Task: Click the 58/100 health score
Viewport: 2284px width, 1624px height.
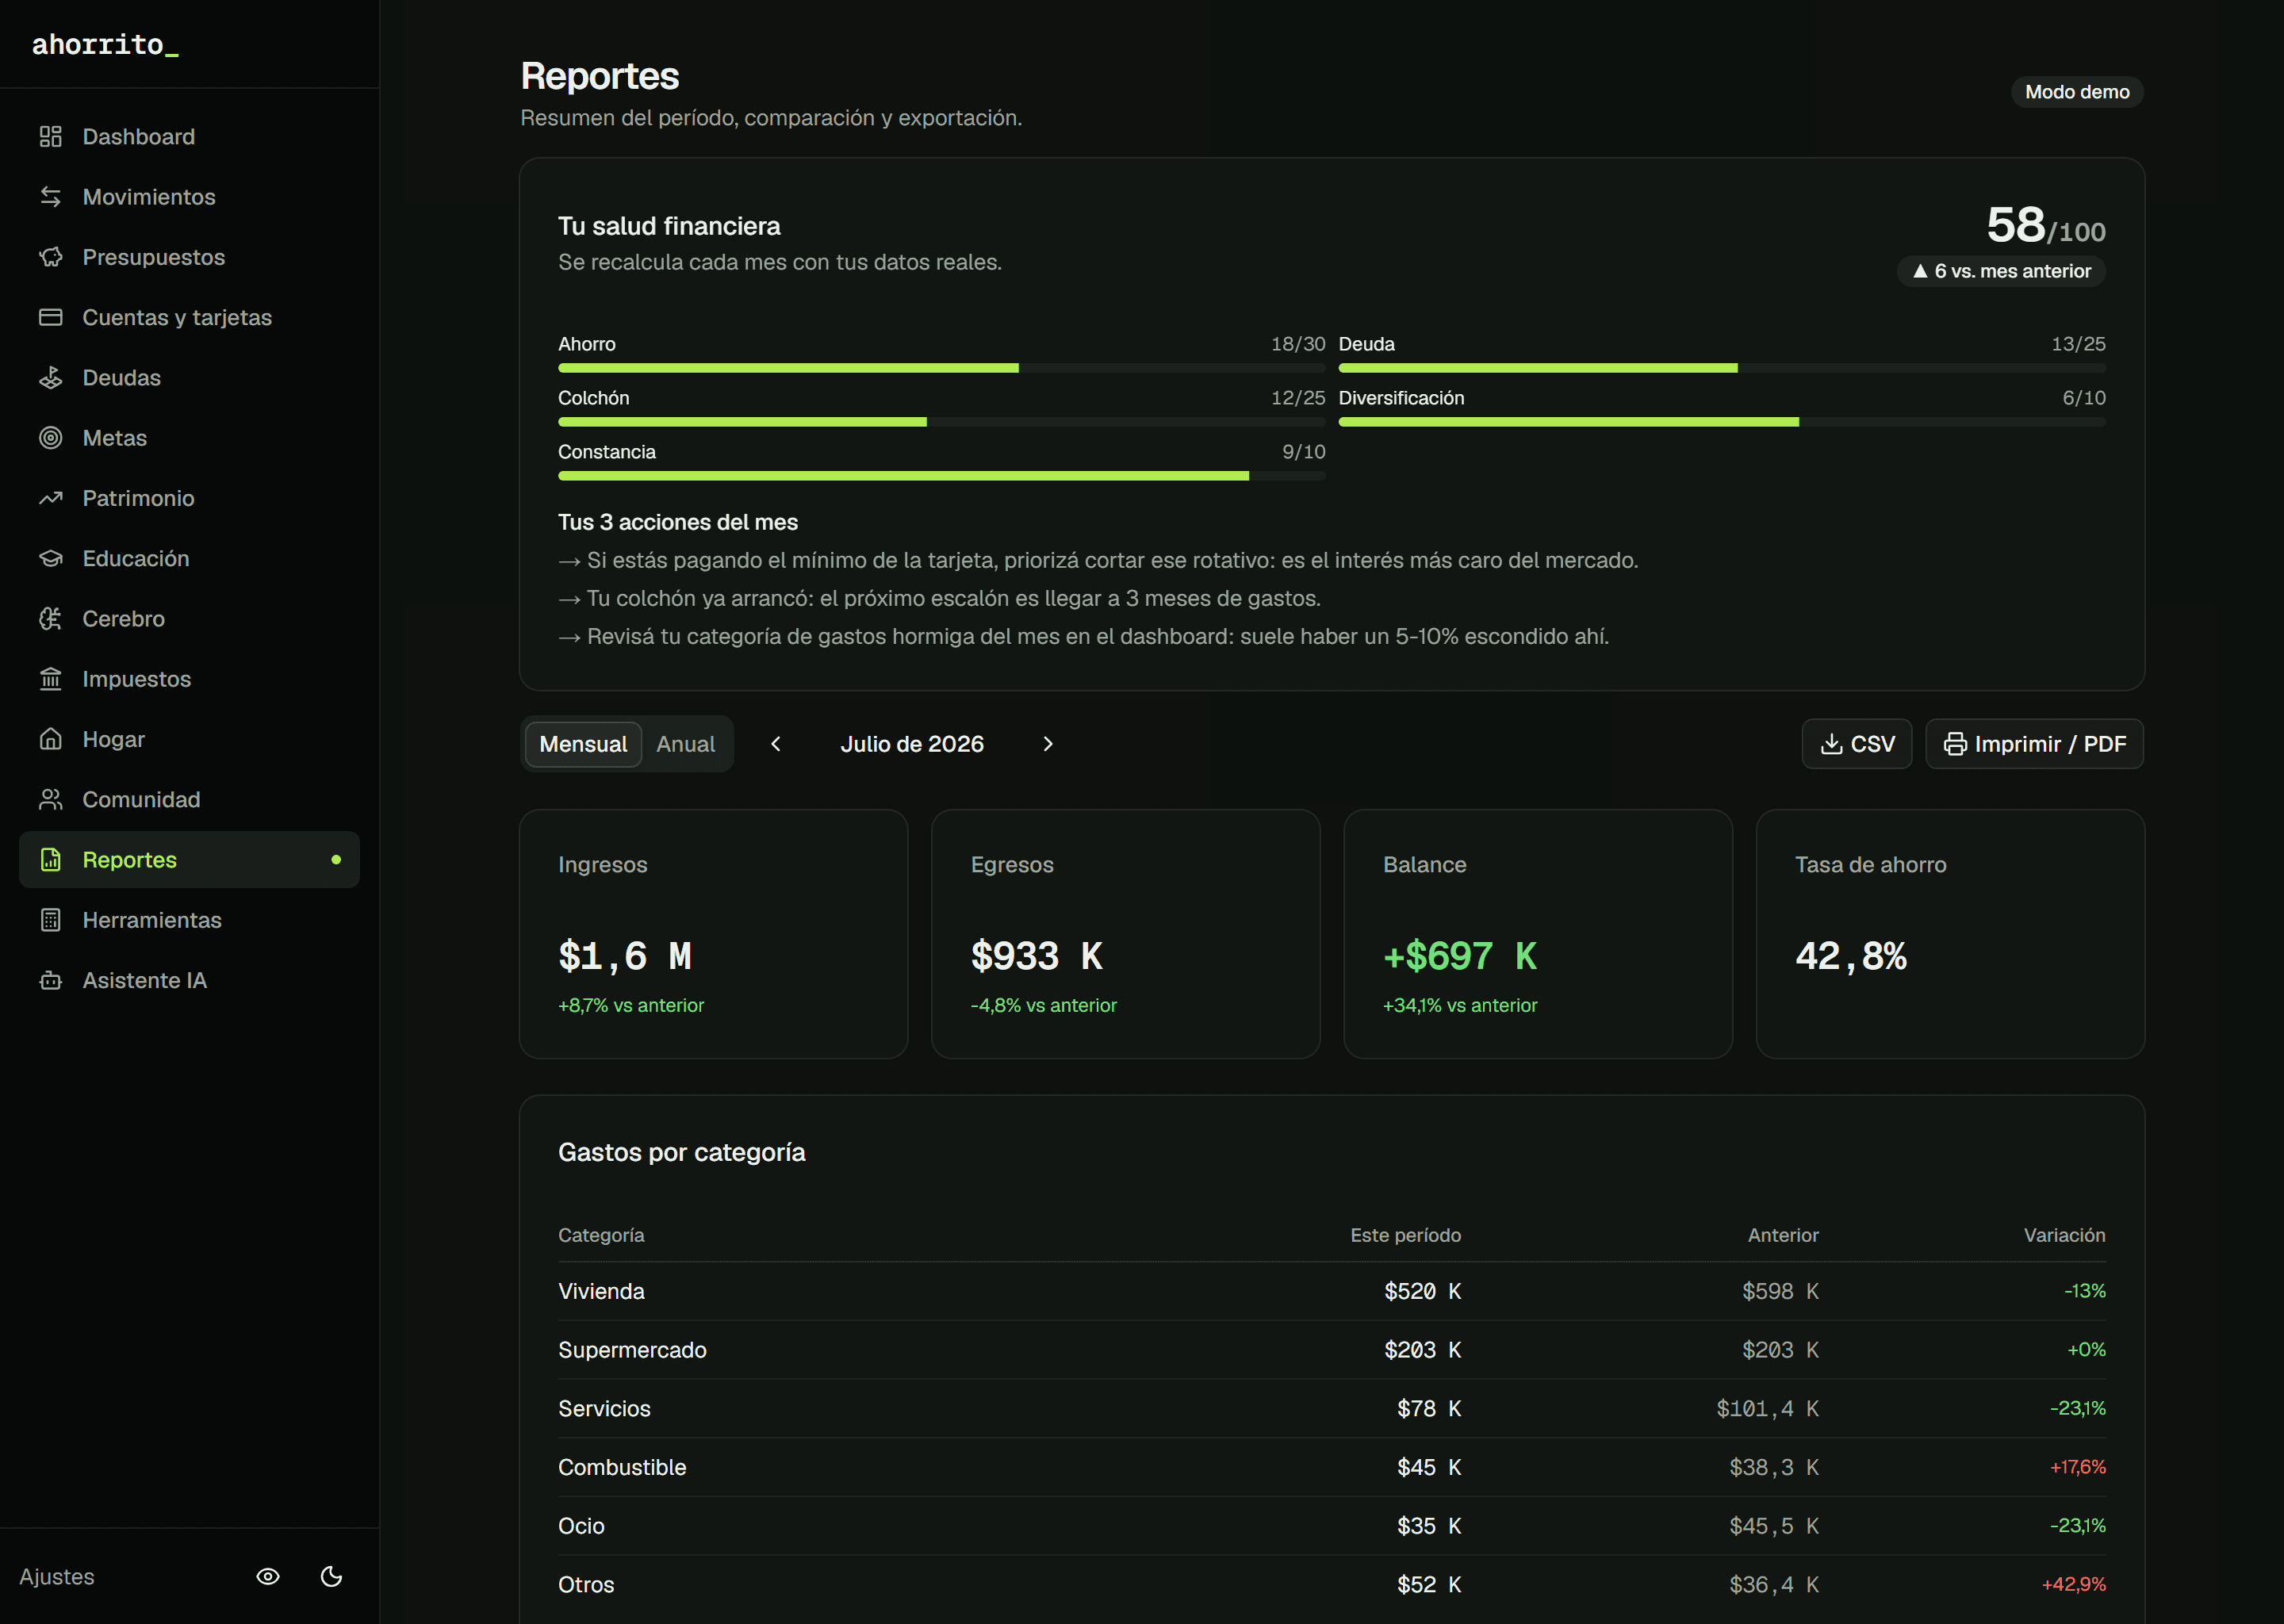Action: (2045, 225)
